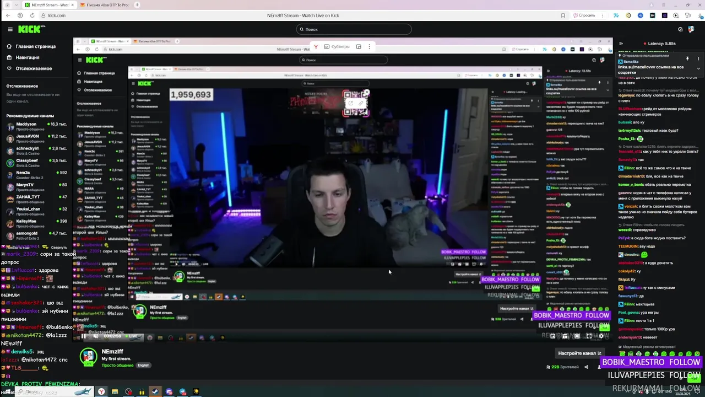Screen dimensions: 705x397
Task: Expand the pinned message with its chevron
Action: click(x=698, y=68)
